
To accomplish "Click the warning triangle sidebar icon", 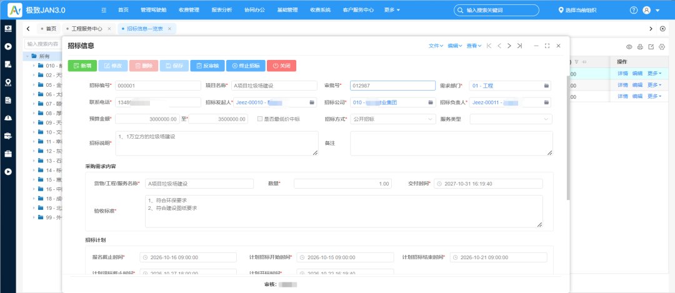I will coord(7,118).
